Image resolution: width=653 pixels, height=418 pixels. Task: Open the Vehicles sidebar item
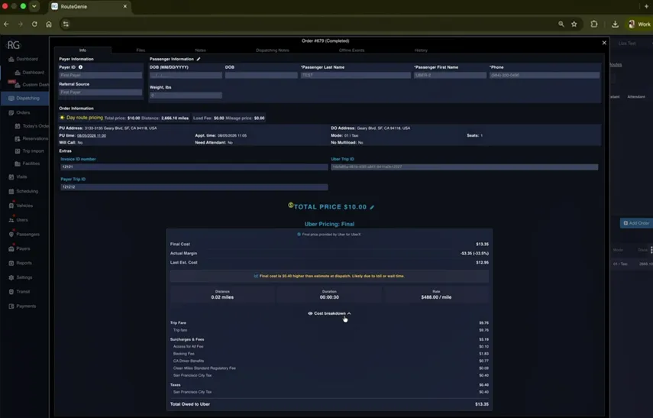tap(21, 206)
